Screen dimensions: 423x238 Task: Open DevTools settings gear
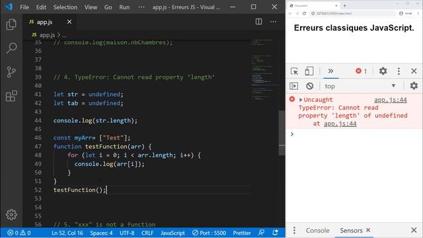[x=383, y=71]
